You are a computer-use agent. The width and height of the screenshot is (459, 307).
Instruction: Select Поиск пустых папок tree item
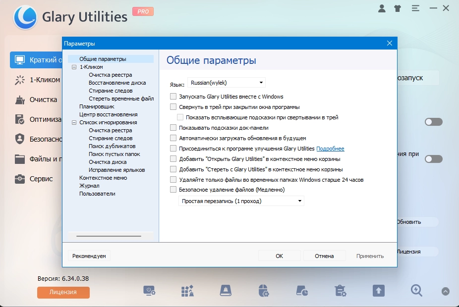coord(115,154)
